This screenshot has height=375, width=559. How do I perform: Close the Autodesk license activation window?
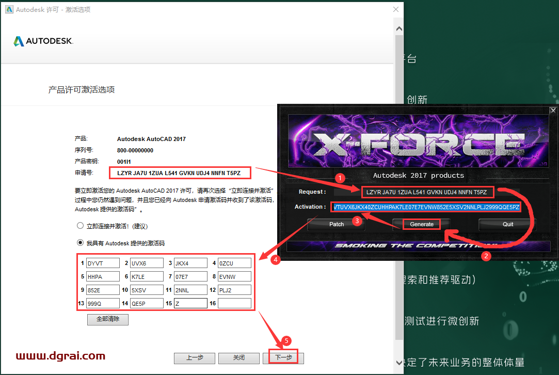tap(396, 9)
